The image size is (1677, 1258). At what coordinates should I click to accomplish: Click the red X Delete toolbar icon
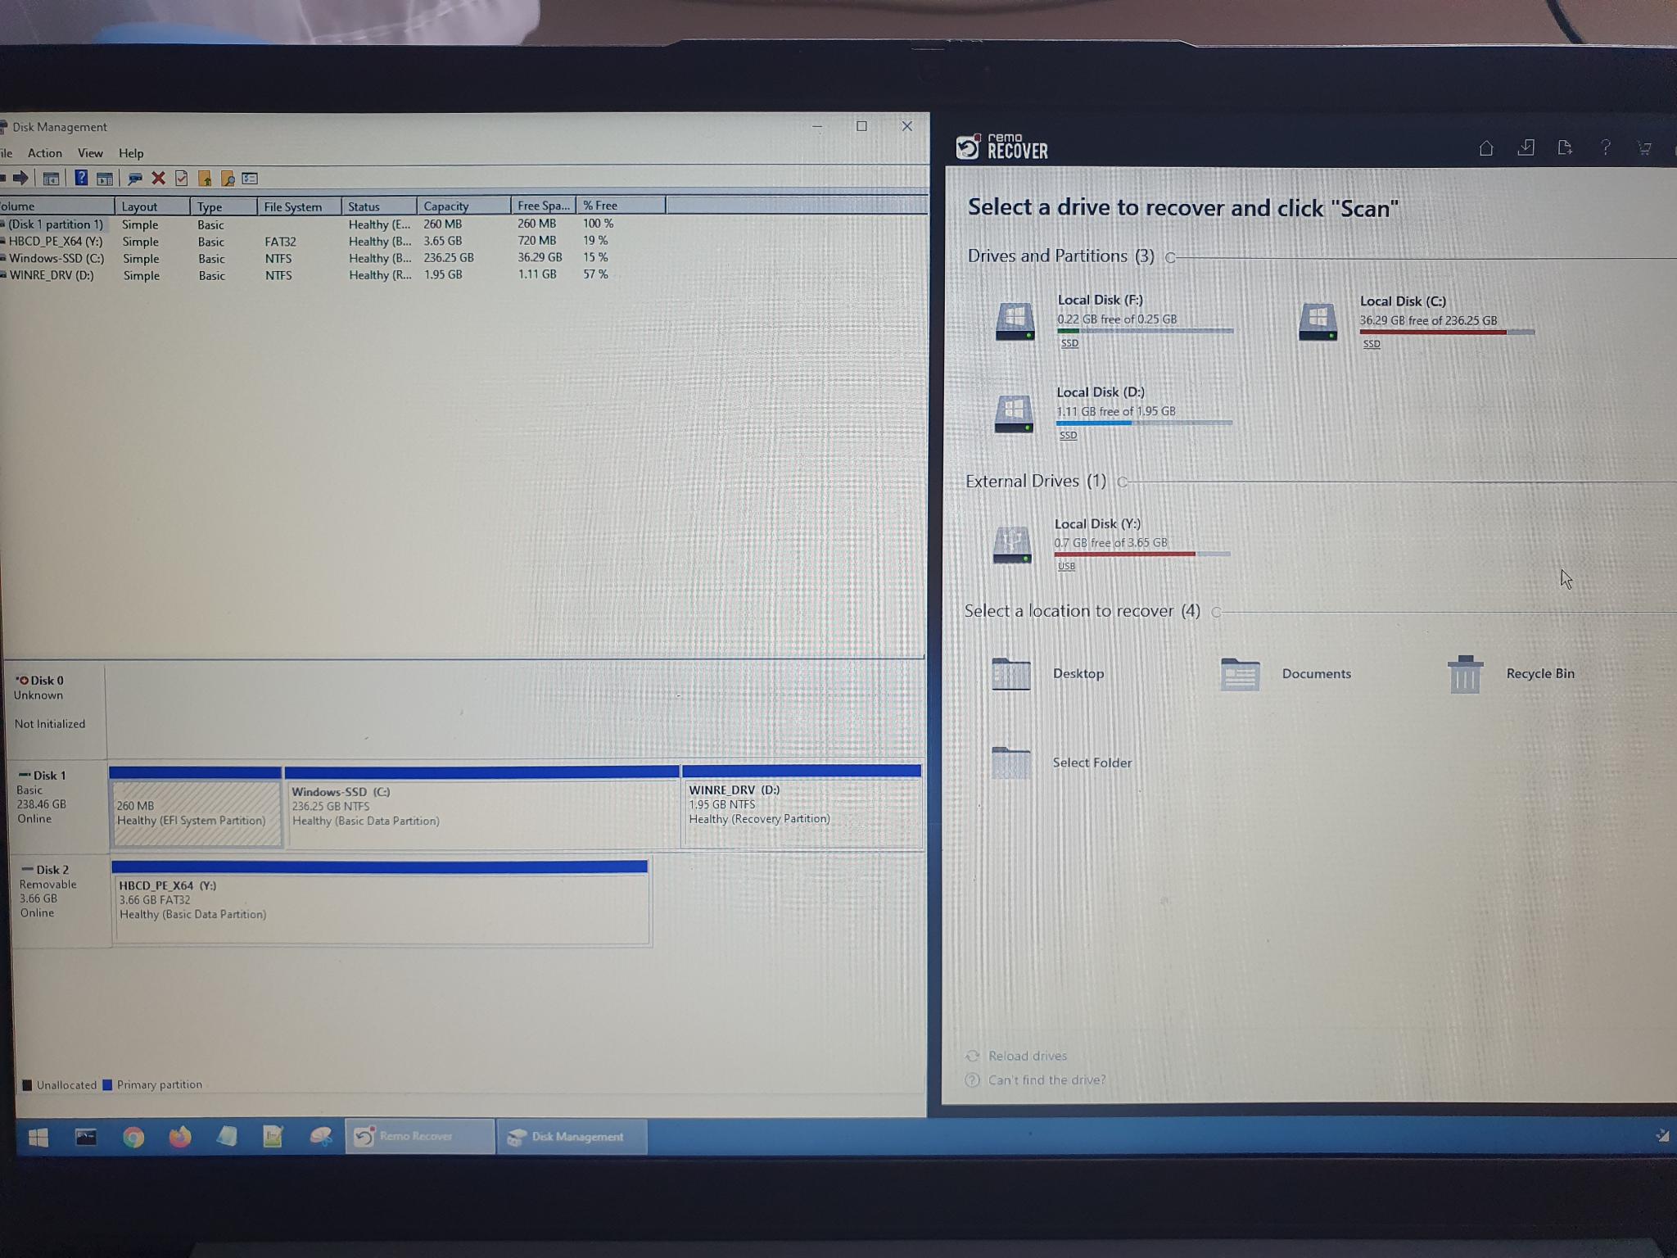pyautogui.click(x=159, y=178)
